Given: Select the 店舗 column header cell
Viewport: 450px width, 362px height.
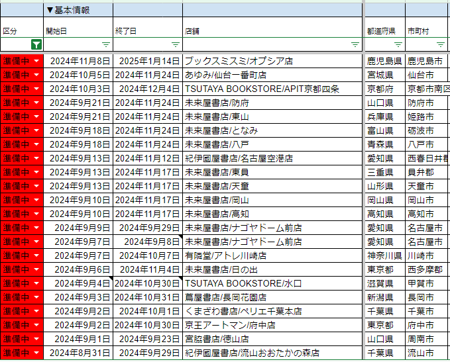Looking at the screenshot, I should point(272,27).
